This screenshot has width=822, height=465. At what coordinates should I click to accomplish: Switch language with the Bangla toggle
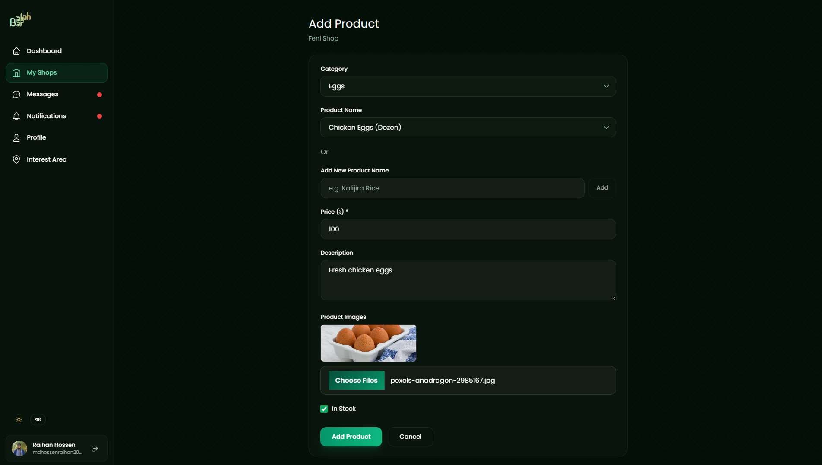(38, 419)
